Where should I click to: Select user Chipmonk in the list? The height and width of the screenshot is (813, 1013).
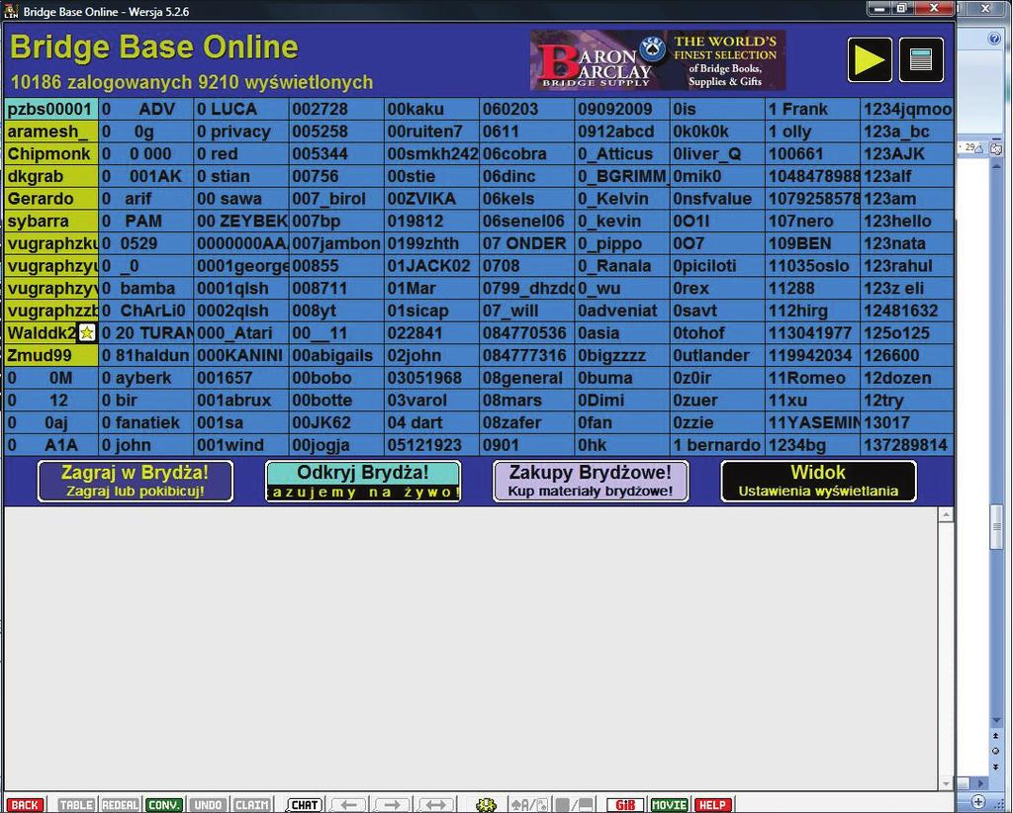point(51,153)
